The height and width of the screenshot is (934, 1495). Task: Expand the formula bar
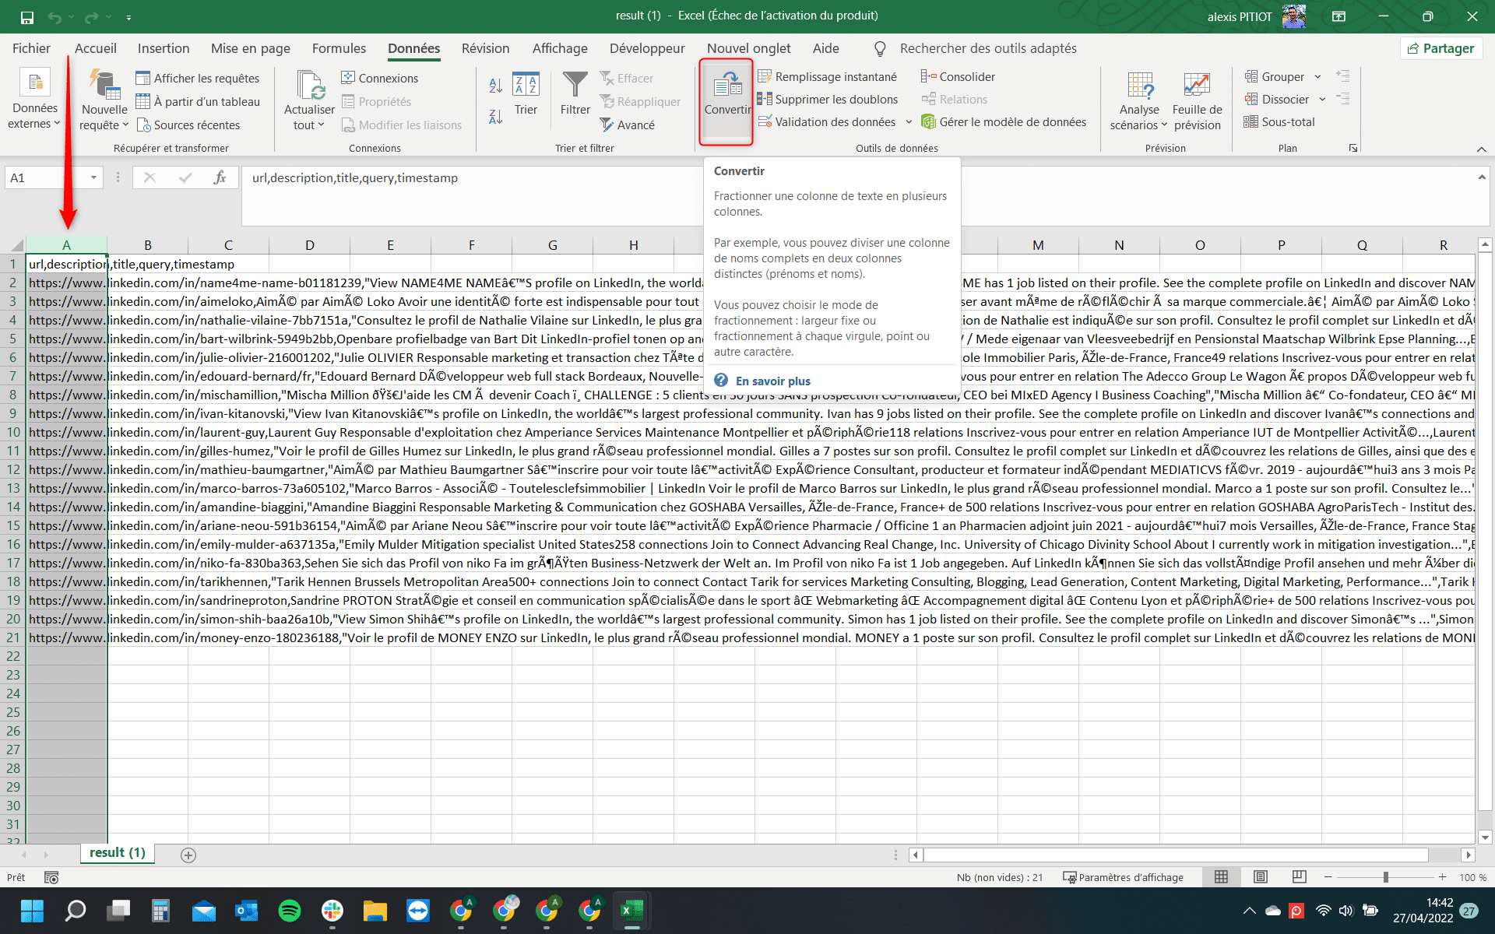pos(1481,177)
